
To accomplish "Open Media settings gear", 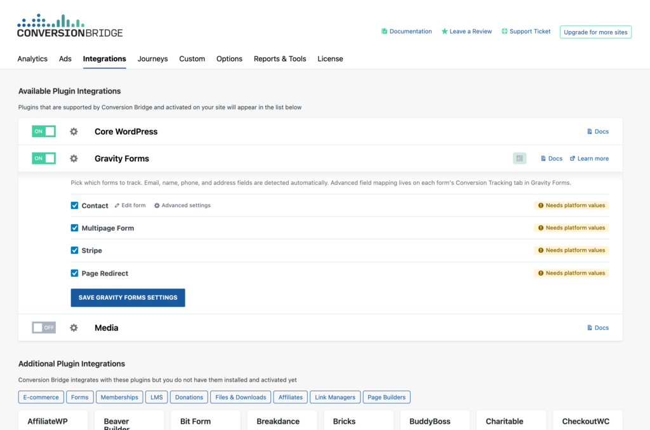I will tap(74, 328).
